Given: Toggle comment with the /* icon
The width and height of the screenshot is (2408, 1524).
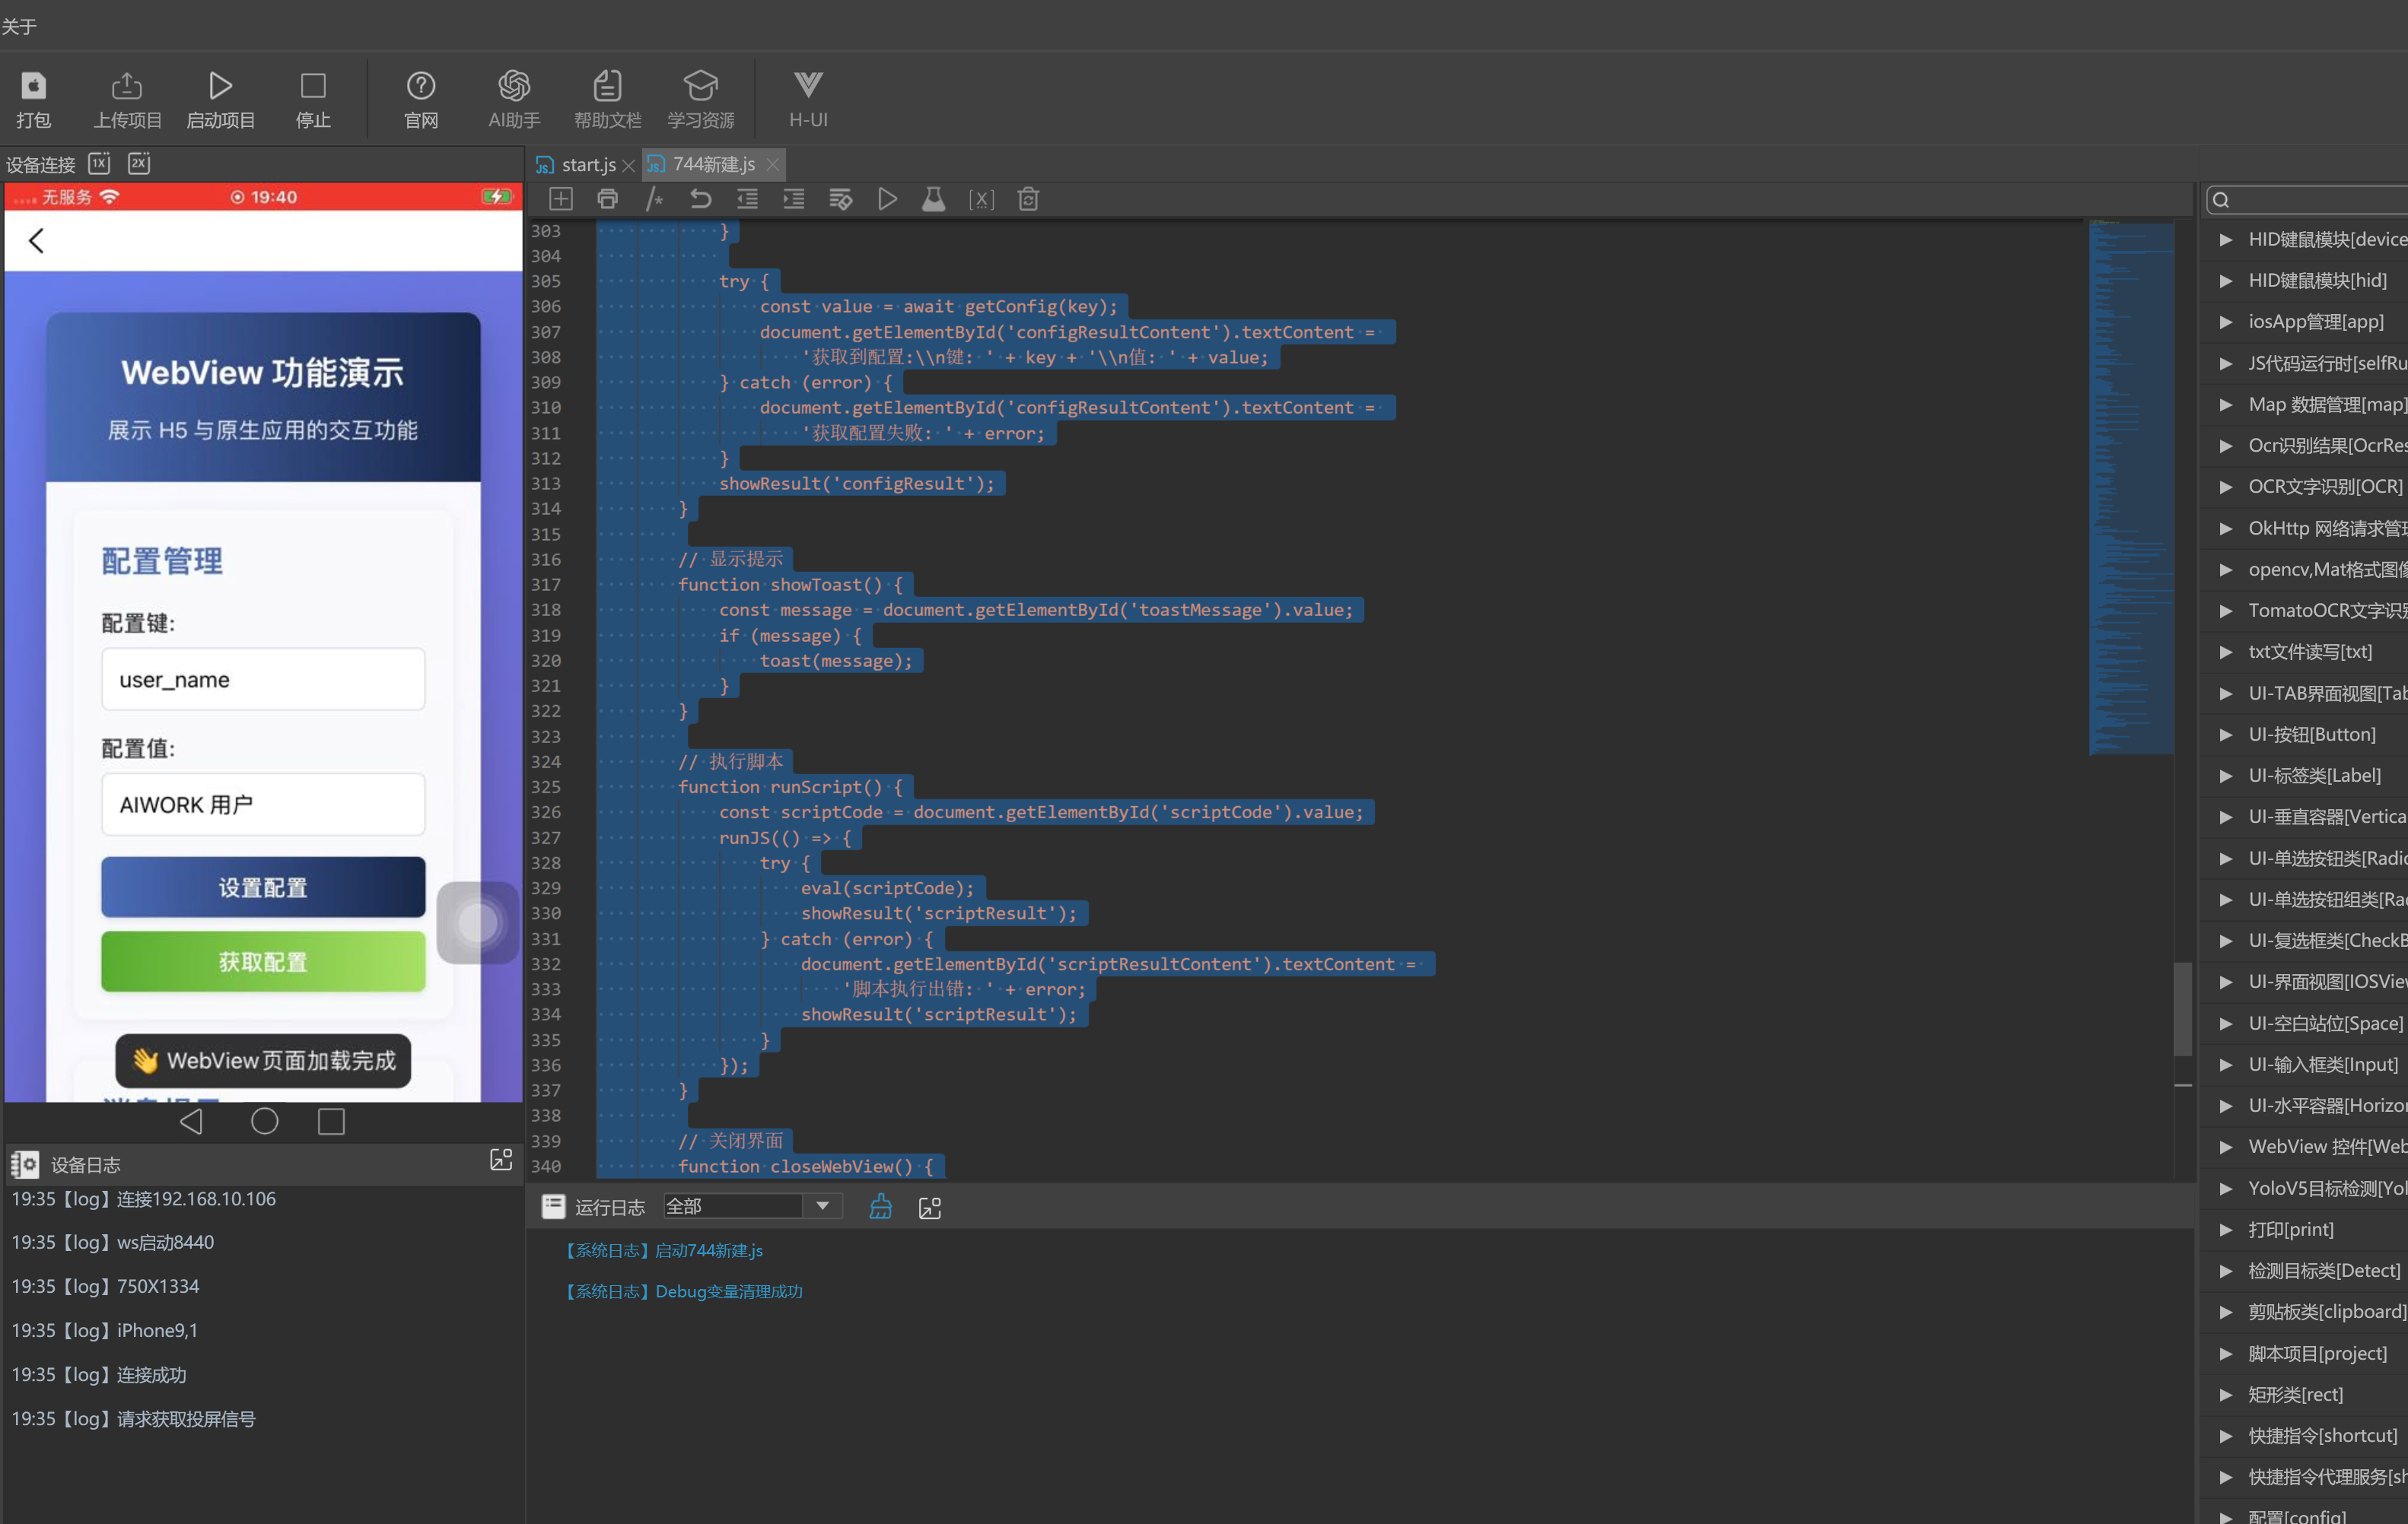Looking at the screenshot, I should click(654, 199).
